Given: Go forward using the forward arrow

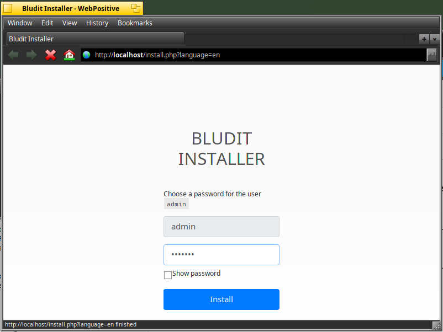Looking at the screenshot, I should pyautogui.click(x=31, y=55).
